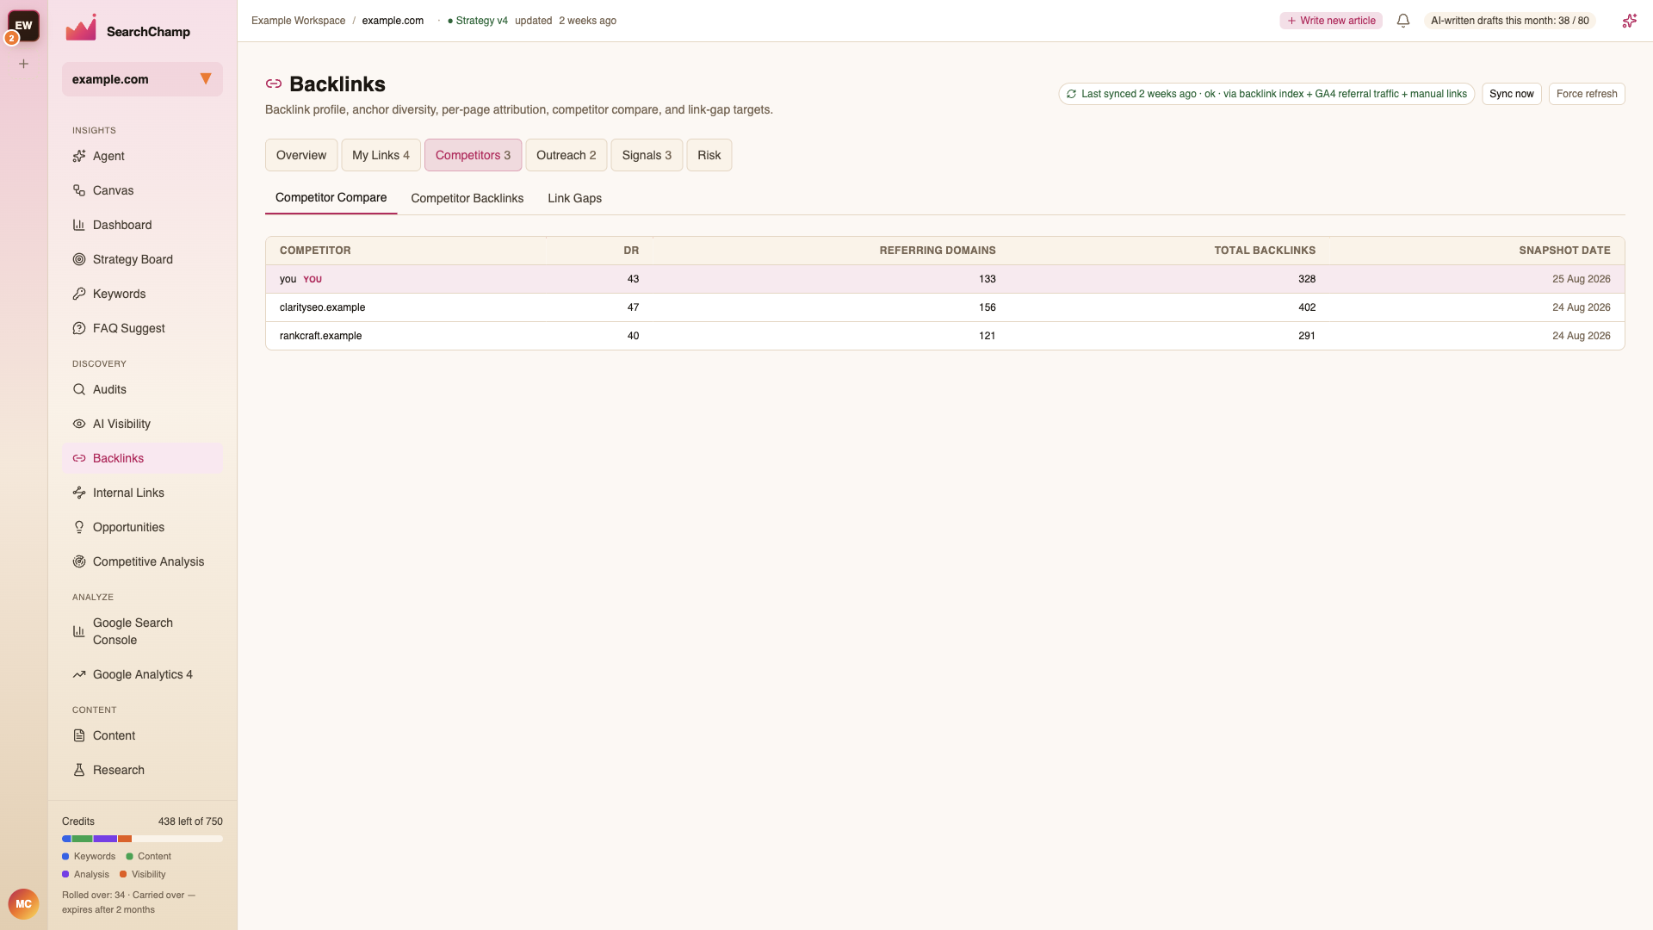Open FAQ Suggest question icon
Viewport: 1653px width, 930px height.
point(79,328)
